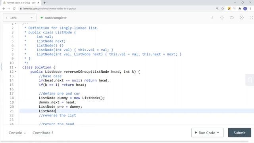Open the zoom magnifier in the address bar
Screen dimensions: 254x143
pos(217,8)
